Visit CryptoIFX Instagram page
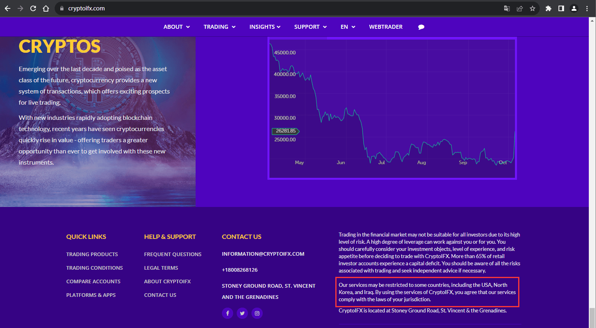 (x=257, y=313)
